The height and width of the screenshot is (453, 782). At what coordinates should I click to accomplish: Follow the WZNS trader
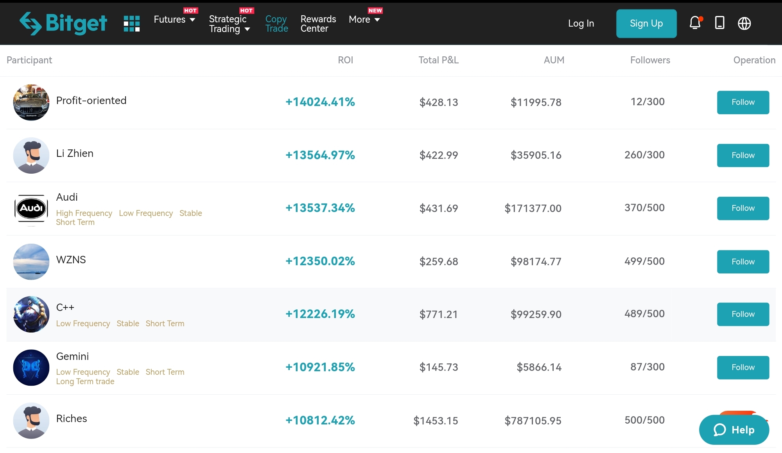pyautogui.click(x=743, y=262)
